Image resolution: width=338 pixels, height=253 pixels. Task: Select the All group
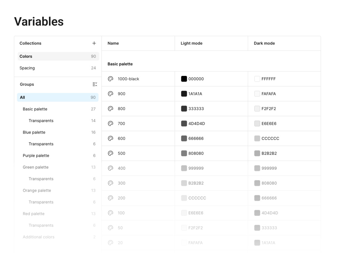58,97
